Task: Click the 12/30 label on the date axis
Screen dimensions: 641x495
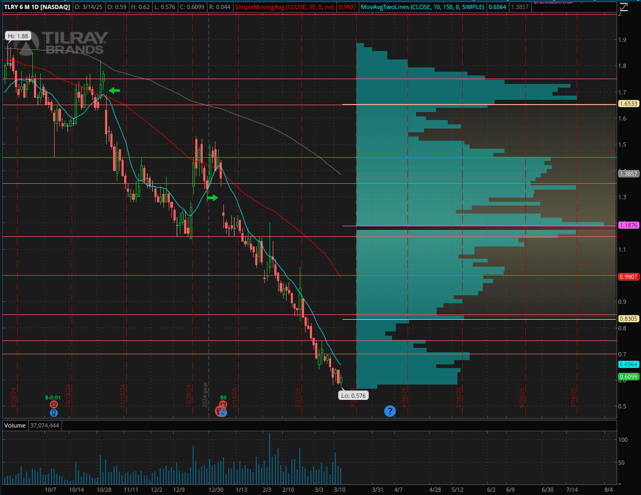Action: 215,489
